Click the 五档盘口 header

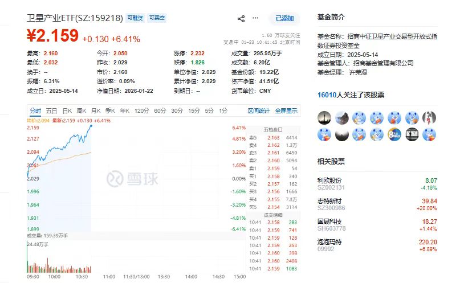[273, 130]
